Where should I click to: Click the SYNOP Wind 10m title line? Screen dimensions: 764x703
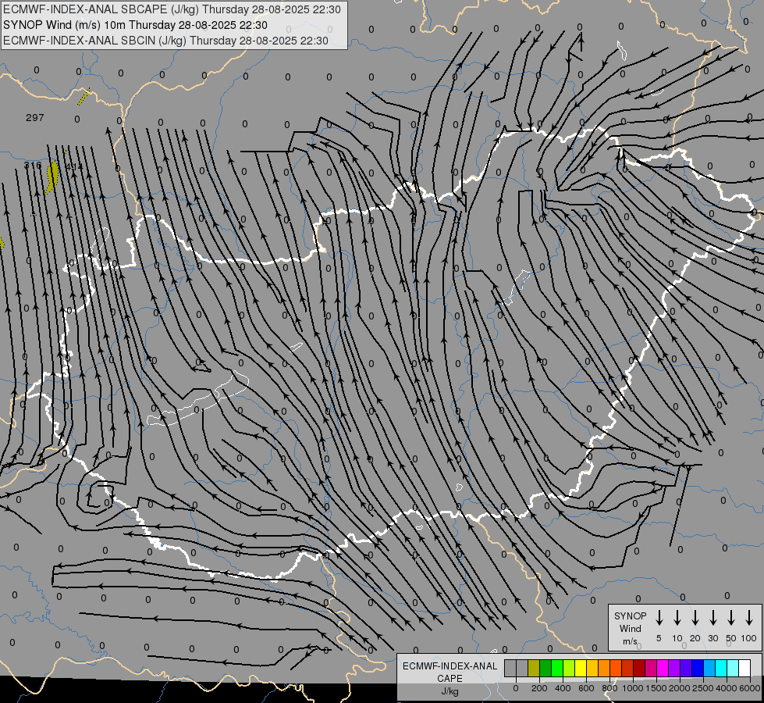(135, 25)
